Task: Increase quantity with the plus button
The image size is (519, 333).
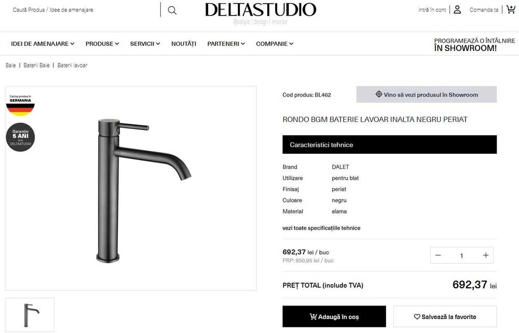Action: (486, 255)
